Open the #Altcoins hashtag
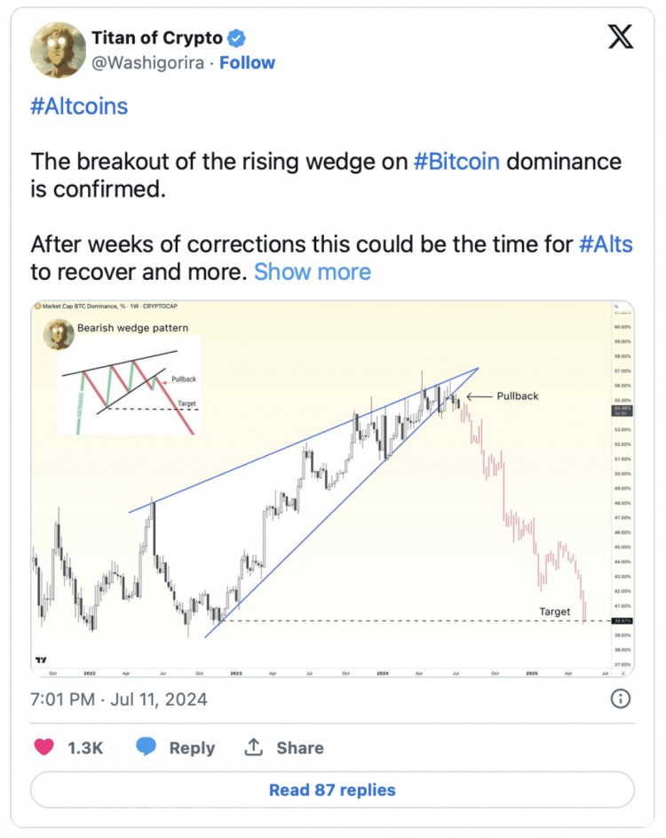 pyautogui.click(x=79, y=107)
